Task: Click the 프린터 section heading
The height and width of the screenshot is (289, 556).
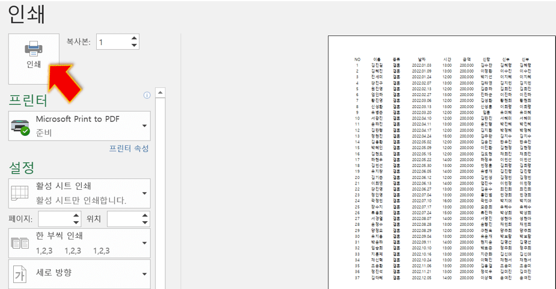Action: tap(28, 100)
